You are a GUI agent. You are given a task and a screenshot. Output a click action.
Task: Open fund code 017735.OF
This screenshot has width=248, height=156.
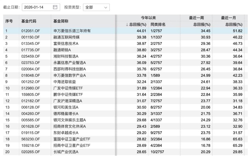point(30,50)
